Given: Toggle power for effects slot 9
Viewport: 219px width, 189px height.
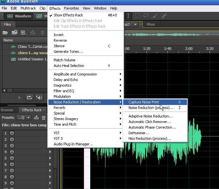Looking at the screenshot, I should pos(12,183).
